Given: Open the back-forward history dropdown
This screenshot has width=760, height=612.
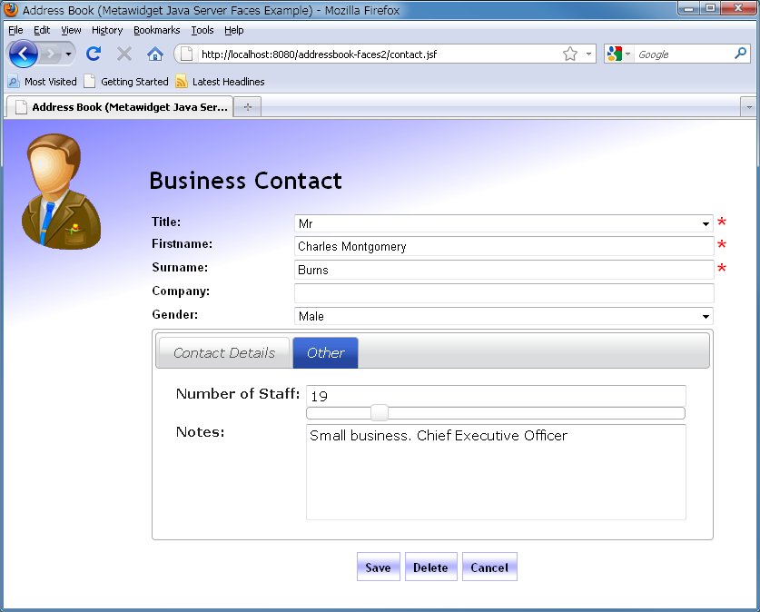Looking at the screenshot, I should tap(67, 54).
